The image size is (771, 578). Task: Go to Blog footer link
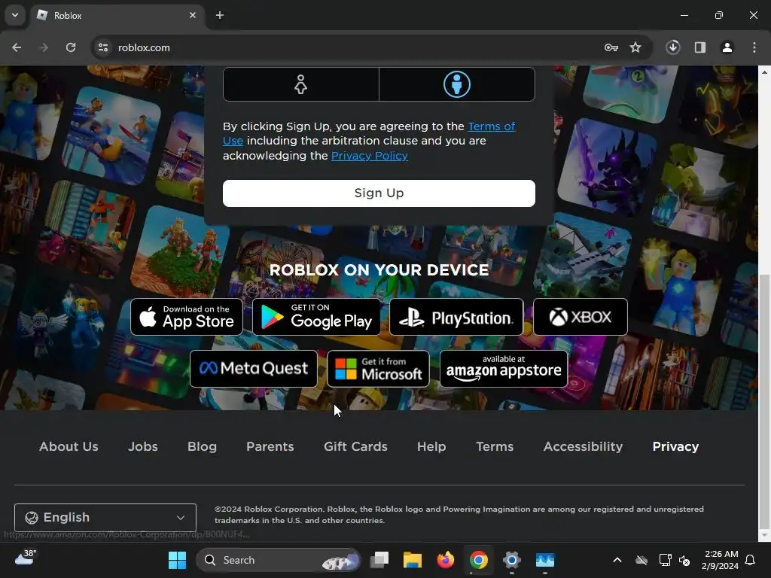(x=202, y=446)
